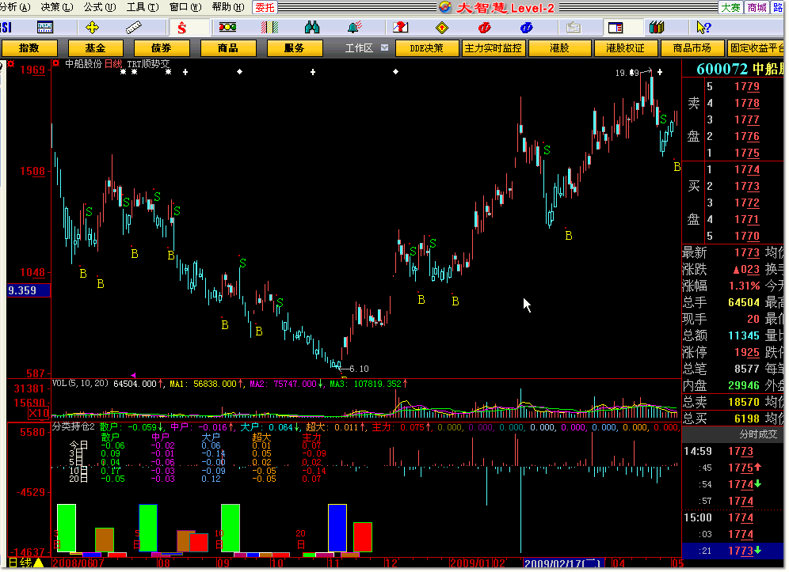Select the ruler measuring tool
This screenshot has height=572, width=789.
coord(133,27)
